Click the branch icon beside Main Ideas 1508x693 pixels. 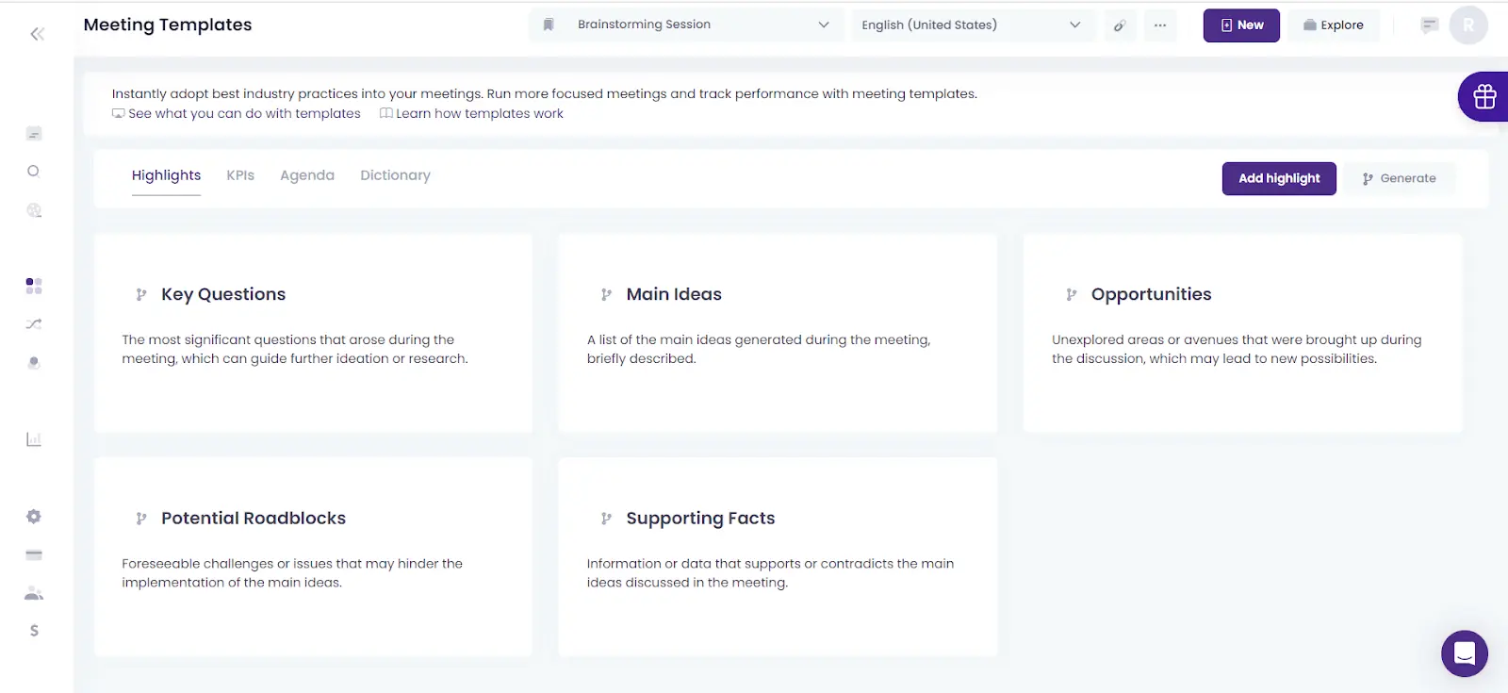point(606,294)
